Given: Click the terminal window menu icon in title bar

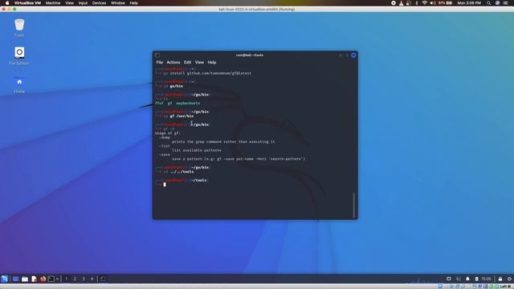Looking at the screenshot, I should (x=157, y=55).
